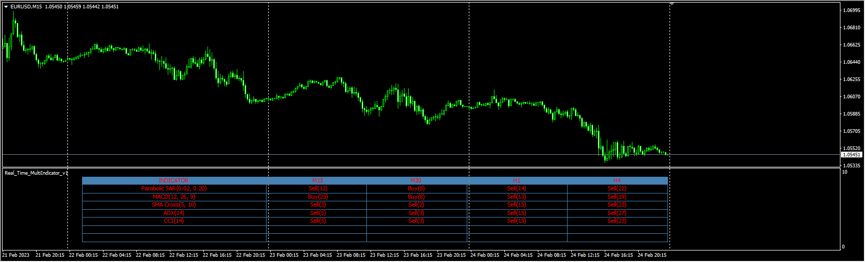Screen dimensions: 865x262
Task: Click SMA Cross H4 cell Sell(23)
Action: click(x=617, y=204)
